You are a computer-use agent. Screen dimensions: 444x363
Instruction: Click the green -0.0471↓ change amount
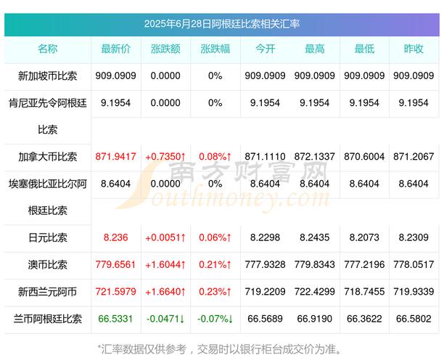tap(165, 318)
